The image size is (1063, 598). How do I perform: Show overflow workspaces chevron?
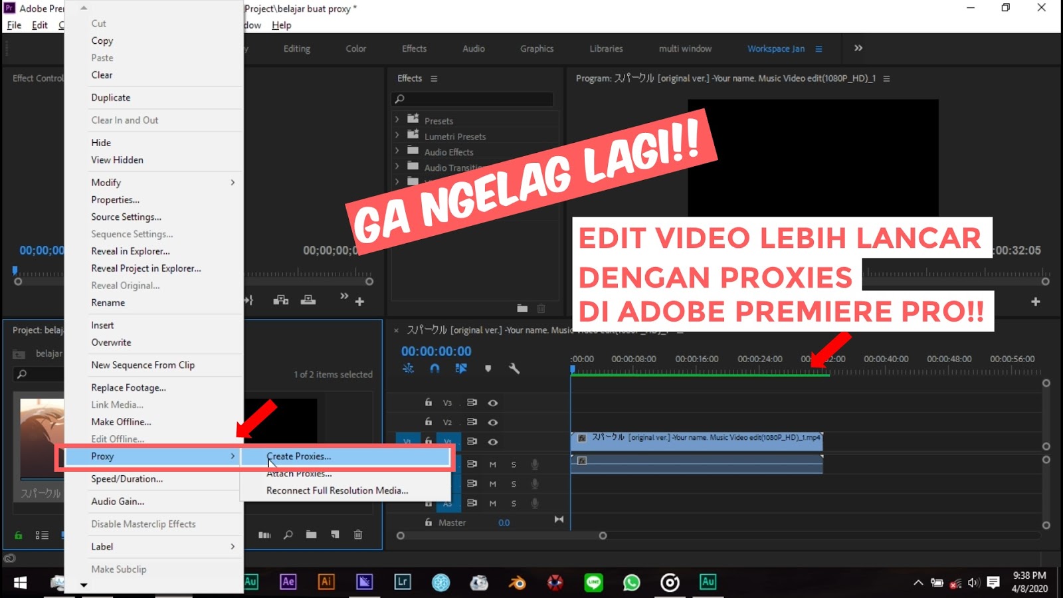tap(858, 48)
